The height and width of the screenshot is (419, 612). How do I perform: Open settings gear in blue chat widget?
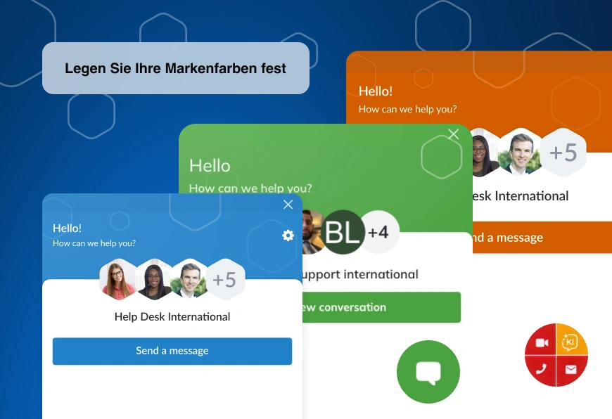[288, 236]
